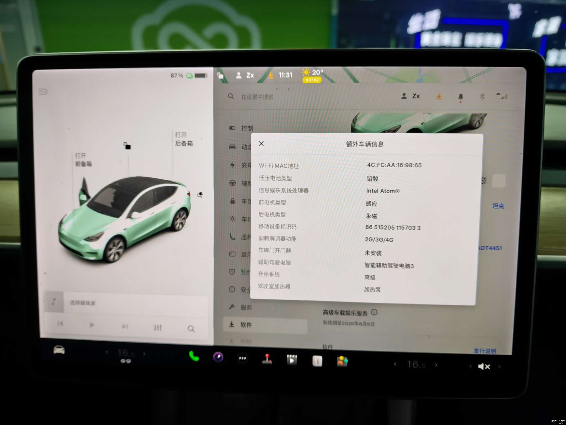The height and width of the screenshot is (425, 566).
Task: Tap the blue 坦克 link
Action: [x=498, y=206]
